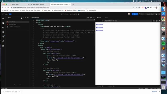The width and height of the screenshot is (167, 94).
Task: Open the search sidebar icon
Action: pos(3,27)
